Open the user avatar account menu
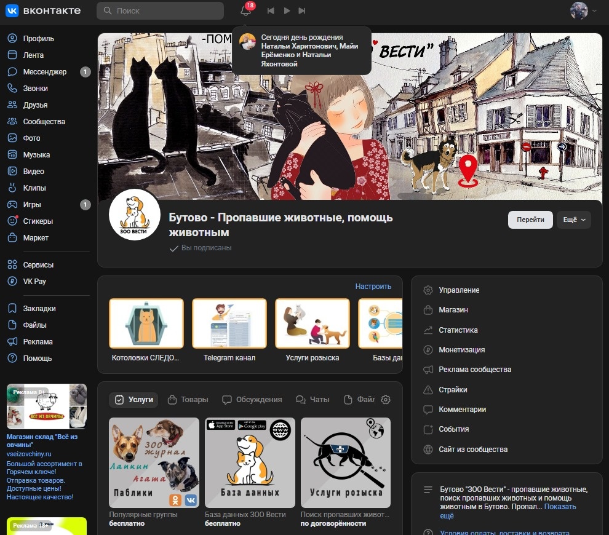Image resolution: width=609 pixels, height=535 pixels. click(x=583, y=10)
